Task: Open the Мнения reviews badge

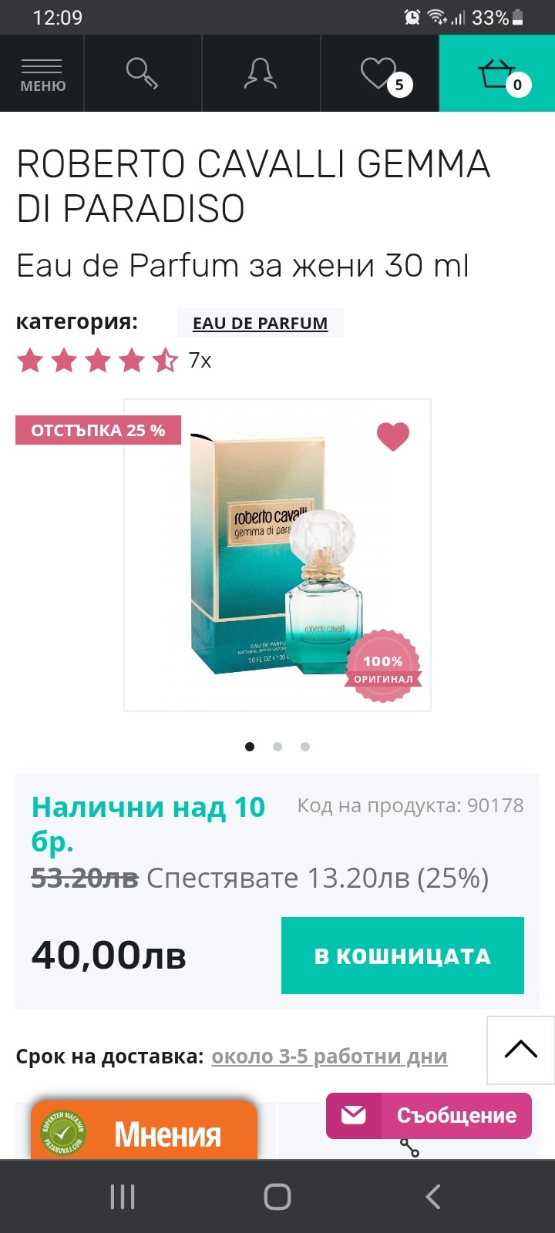Action: [144, 1131]
